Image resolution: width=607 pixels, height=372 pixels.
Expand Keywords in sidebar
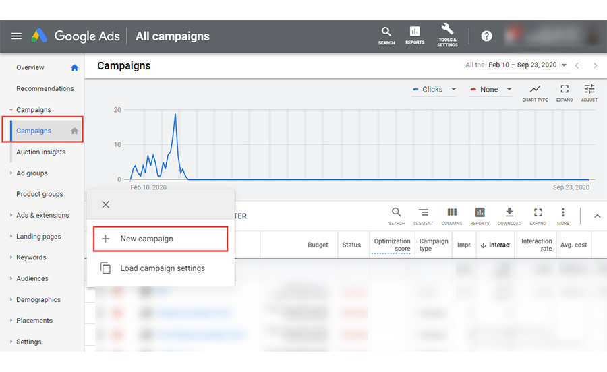pyautogui.click(x=11, y=257)
